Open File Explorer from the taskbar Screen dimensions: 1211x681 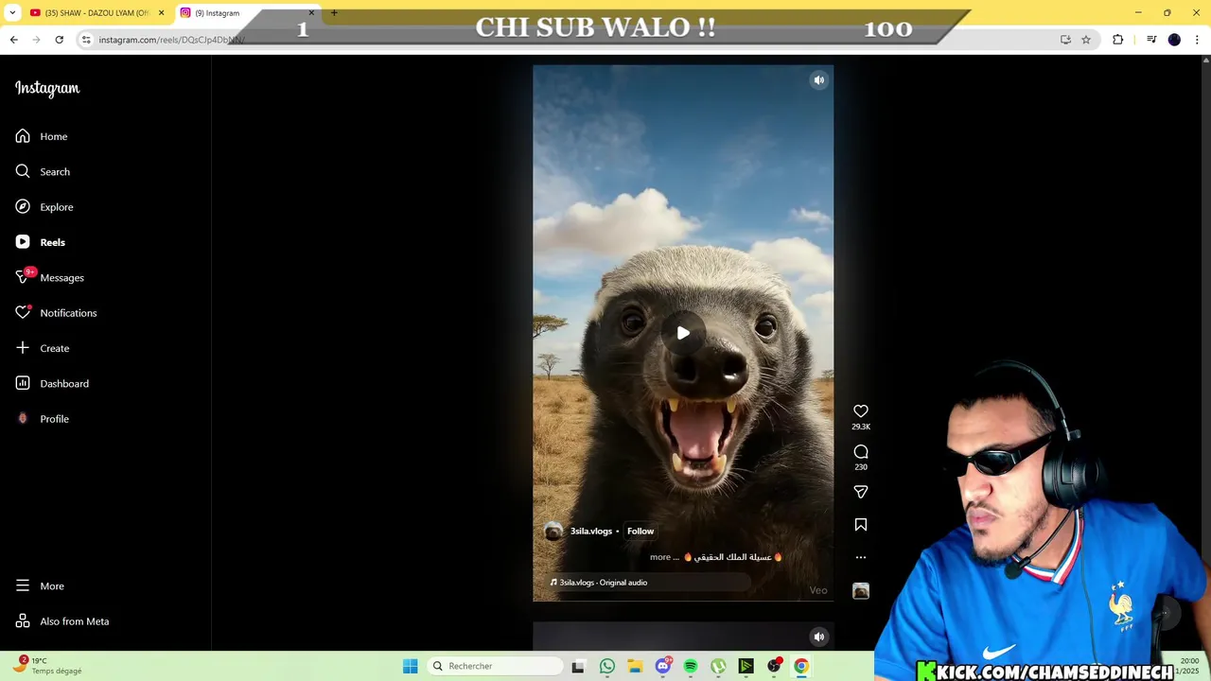pos(635,666)
